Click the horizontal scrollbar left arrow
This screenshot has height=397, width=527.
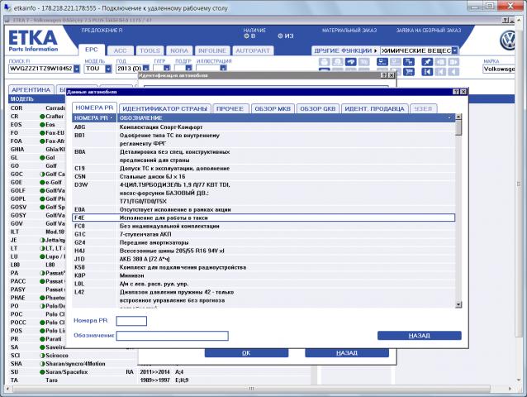pos(9,388)
